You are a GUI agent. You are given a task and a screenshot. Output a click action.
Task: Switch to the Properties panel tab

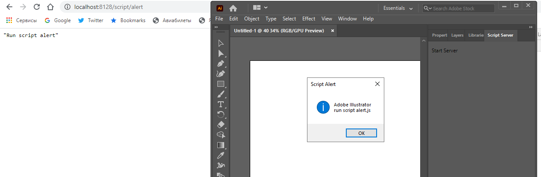tap(439, 35)
